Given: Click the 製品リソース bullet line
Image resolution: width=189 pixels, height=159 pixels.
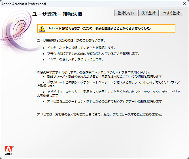Looking at the screenshot, I should click(104, 76).
